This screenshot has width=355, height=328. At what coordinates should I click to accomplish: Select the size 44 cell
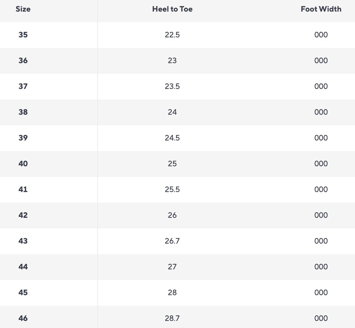pyautogui.click(x=23, y=267)
